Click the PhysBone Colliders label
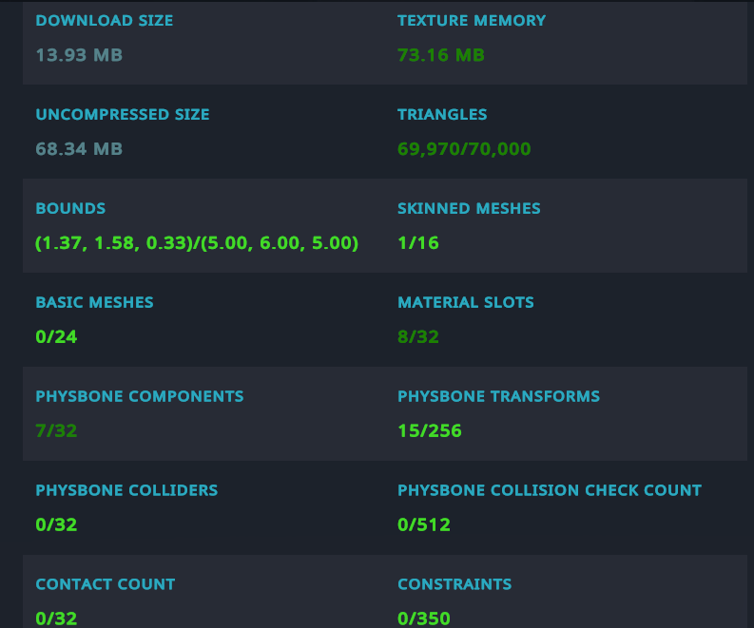This screenshot has height=628, width=754. click(x=126, y=491)
